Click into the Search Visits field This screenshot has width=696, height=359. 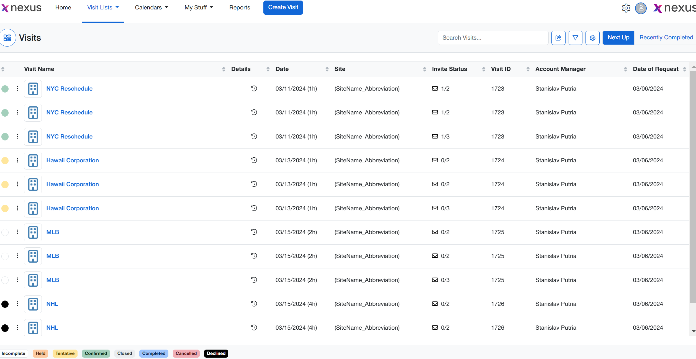493,38
